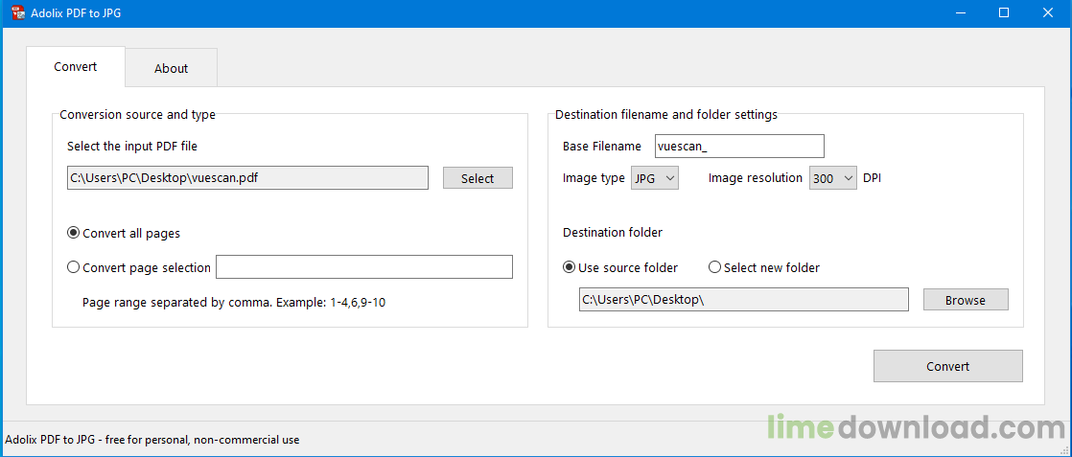Click the Select the input PDF file label
Viewport: 1072px width, 457px height.
[132, 146]
